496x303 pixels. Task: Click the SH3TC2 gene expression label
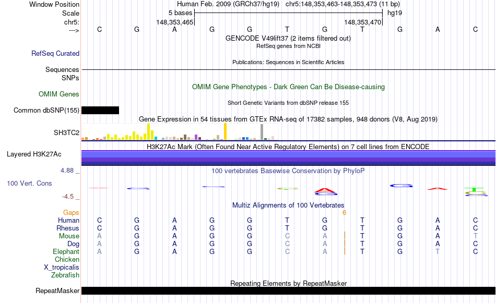66,132
